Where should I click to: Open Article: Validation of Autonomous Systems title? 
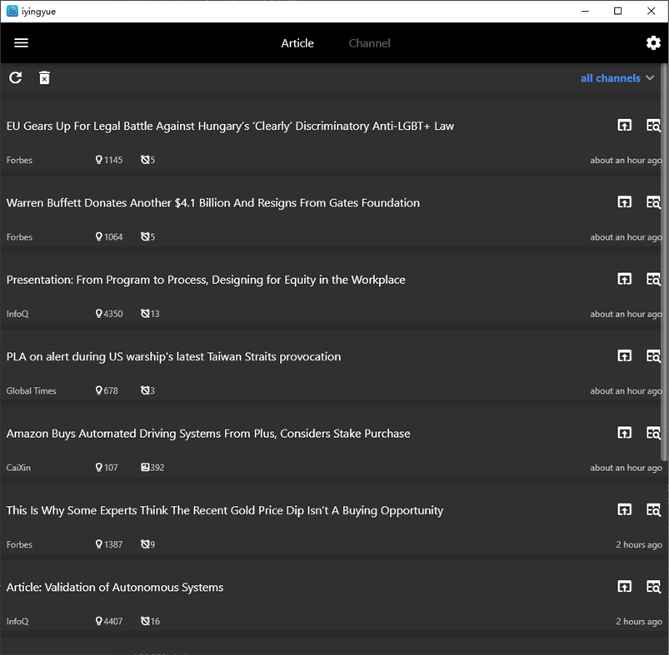(x=115, y=588)
